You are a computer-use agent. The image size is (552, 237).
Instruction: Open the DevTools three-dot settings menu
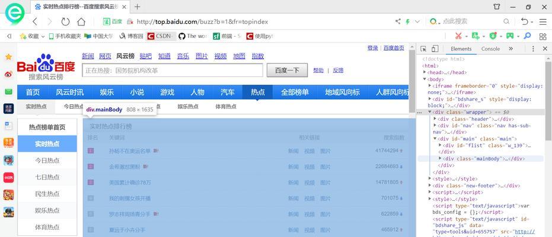[533, 49]
